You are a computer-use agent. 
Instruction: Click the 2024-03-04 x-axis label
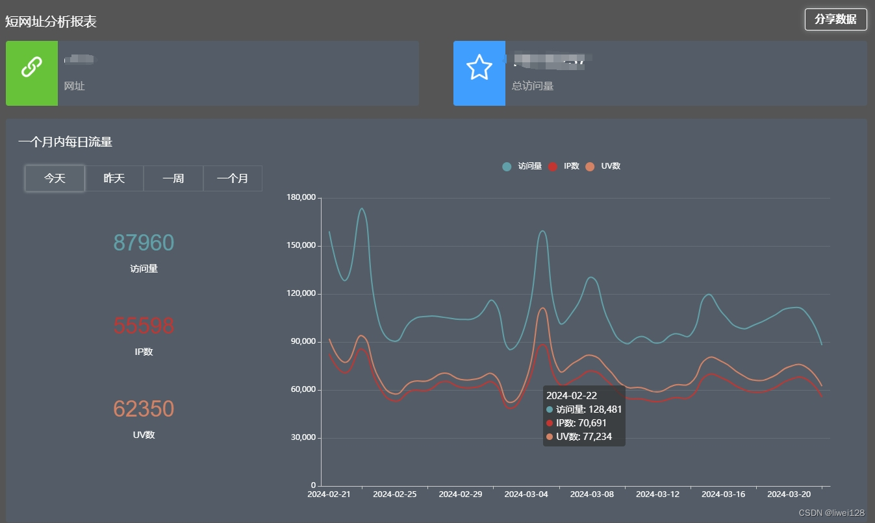pyautogui.click(x=526, y=494)
